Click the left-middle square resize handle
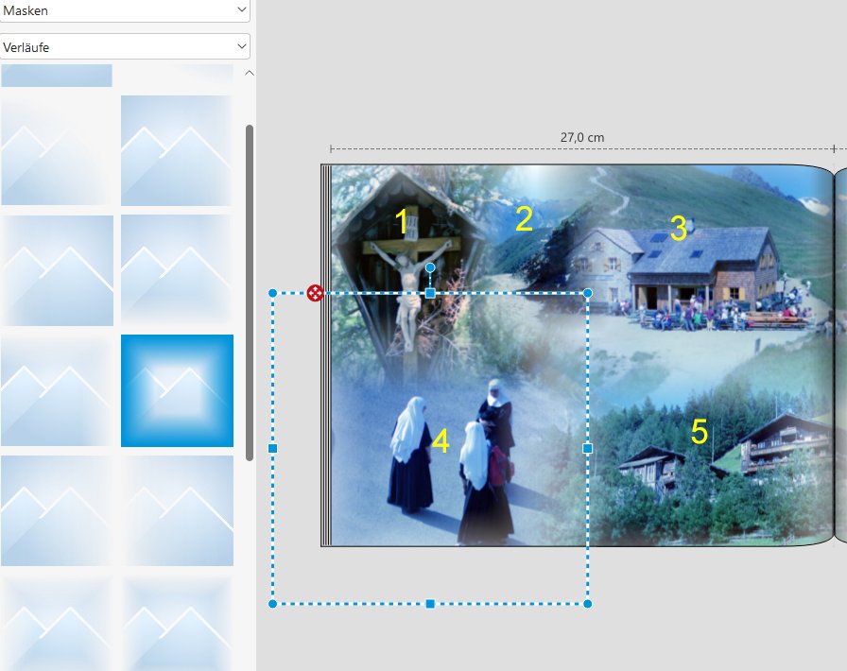This screenshot has width=847, height=671. 273,448
